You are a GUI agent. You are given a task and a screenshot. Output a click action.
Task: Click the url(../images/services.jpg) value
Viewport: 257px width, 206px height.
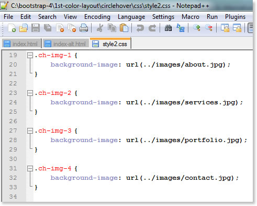point(183,102)
